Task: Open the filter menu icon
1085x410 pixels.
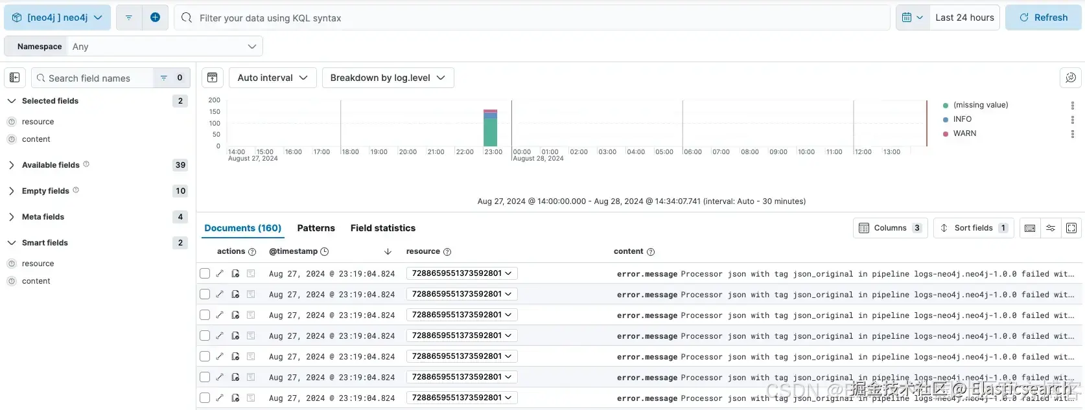Action: click(129, 17)
